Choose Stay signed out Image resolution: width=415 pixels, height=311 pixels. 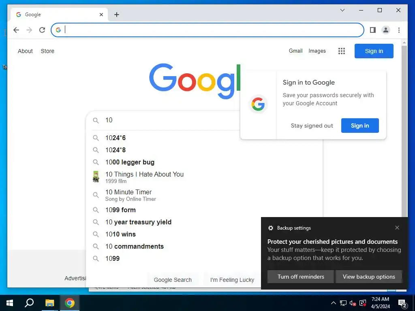[312, 126]
